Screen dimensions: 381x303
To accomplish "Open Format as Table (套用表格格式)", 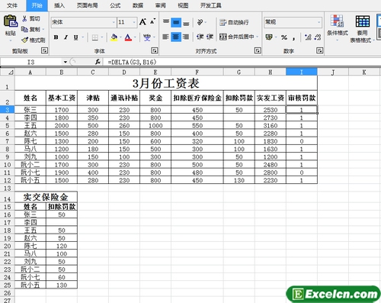I will (362, 29).
